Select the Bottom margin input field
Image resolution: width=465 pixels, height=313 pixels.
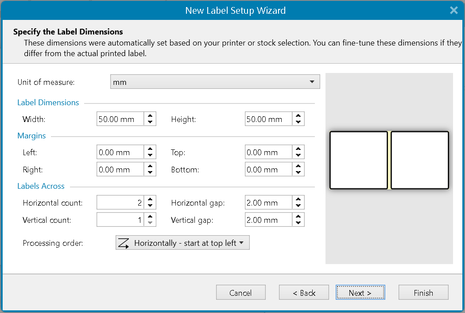[268, 169]
